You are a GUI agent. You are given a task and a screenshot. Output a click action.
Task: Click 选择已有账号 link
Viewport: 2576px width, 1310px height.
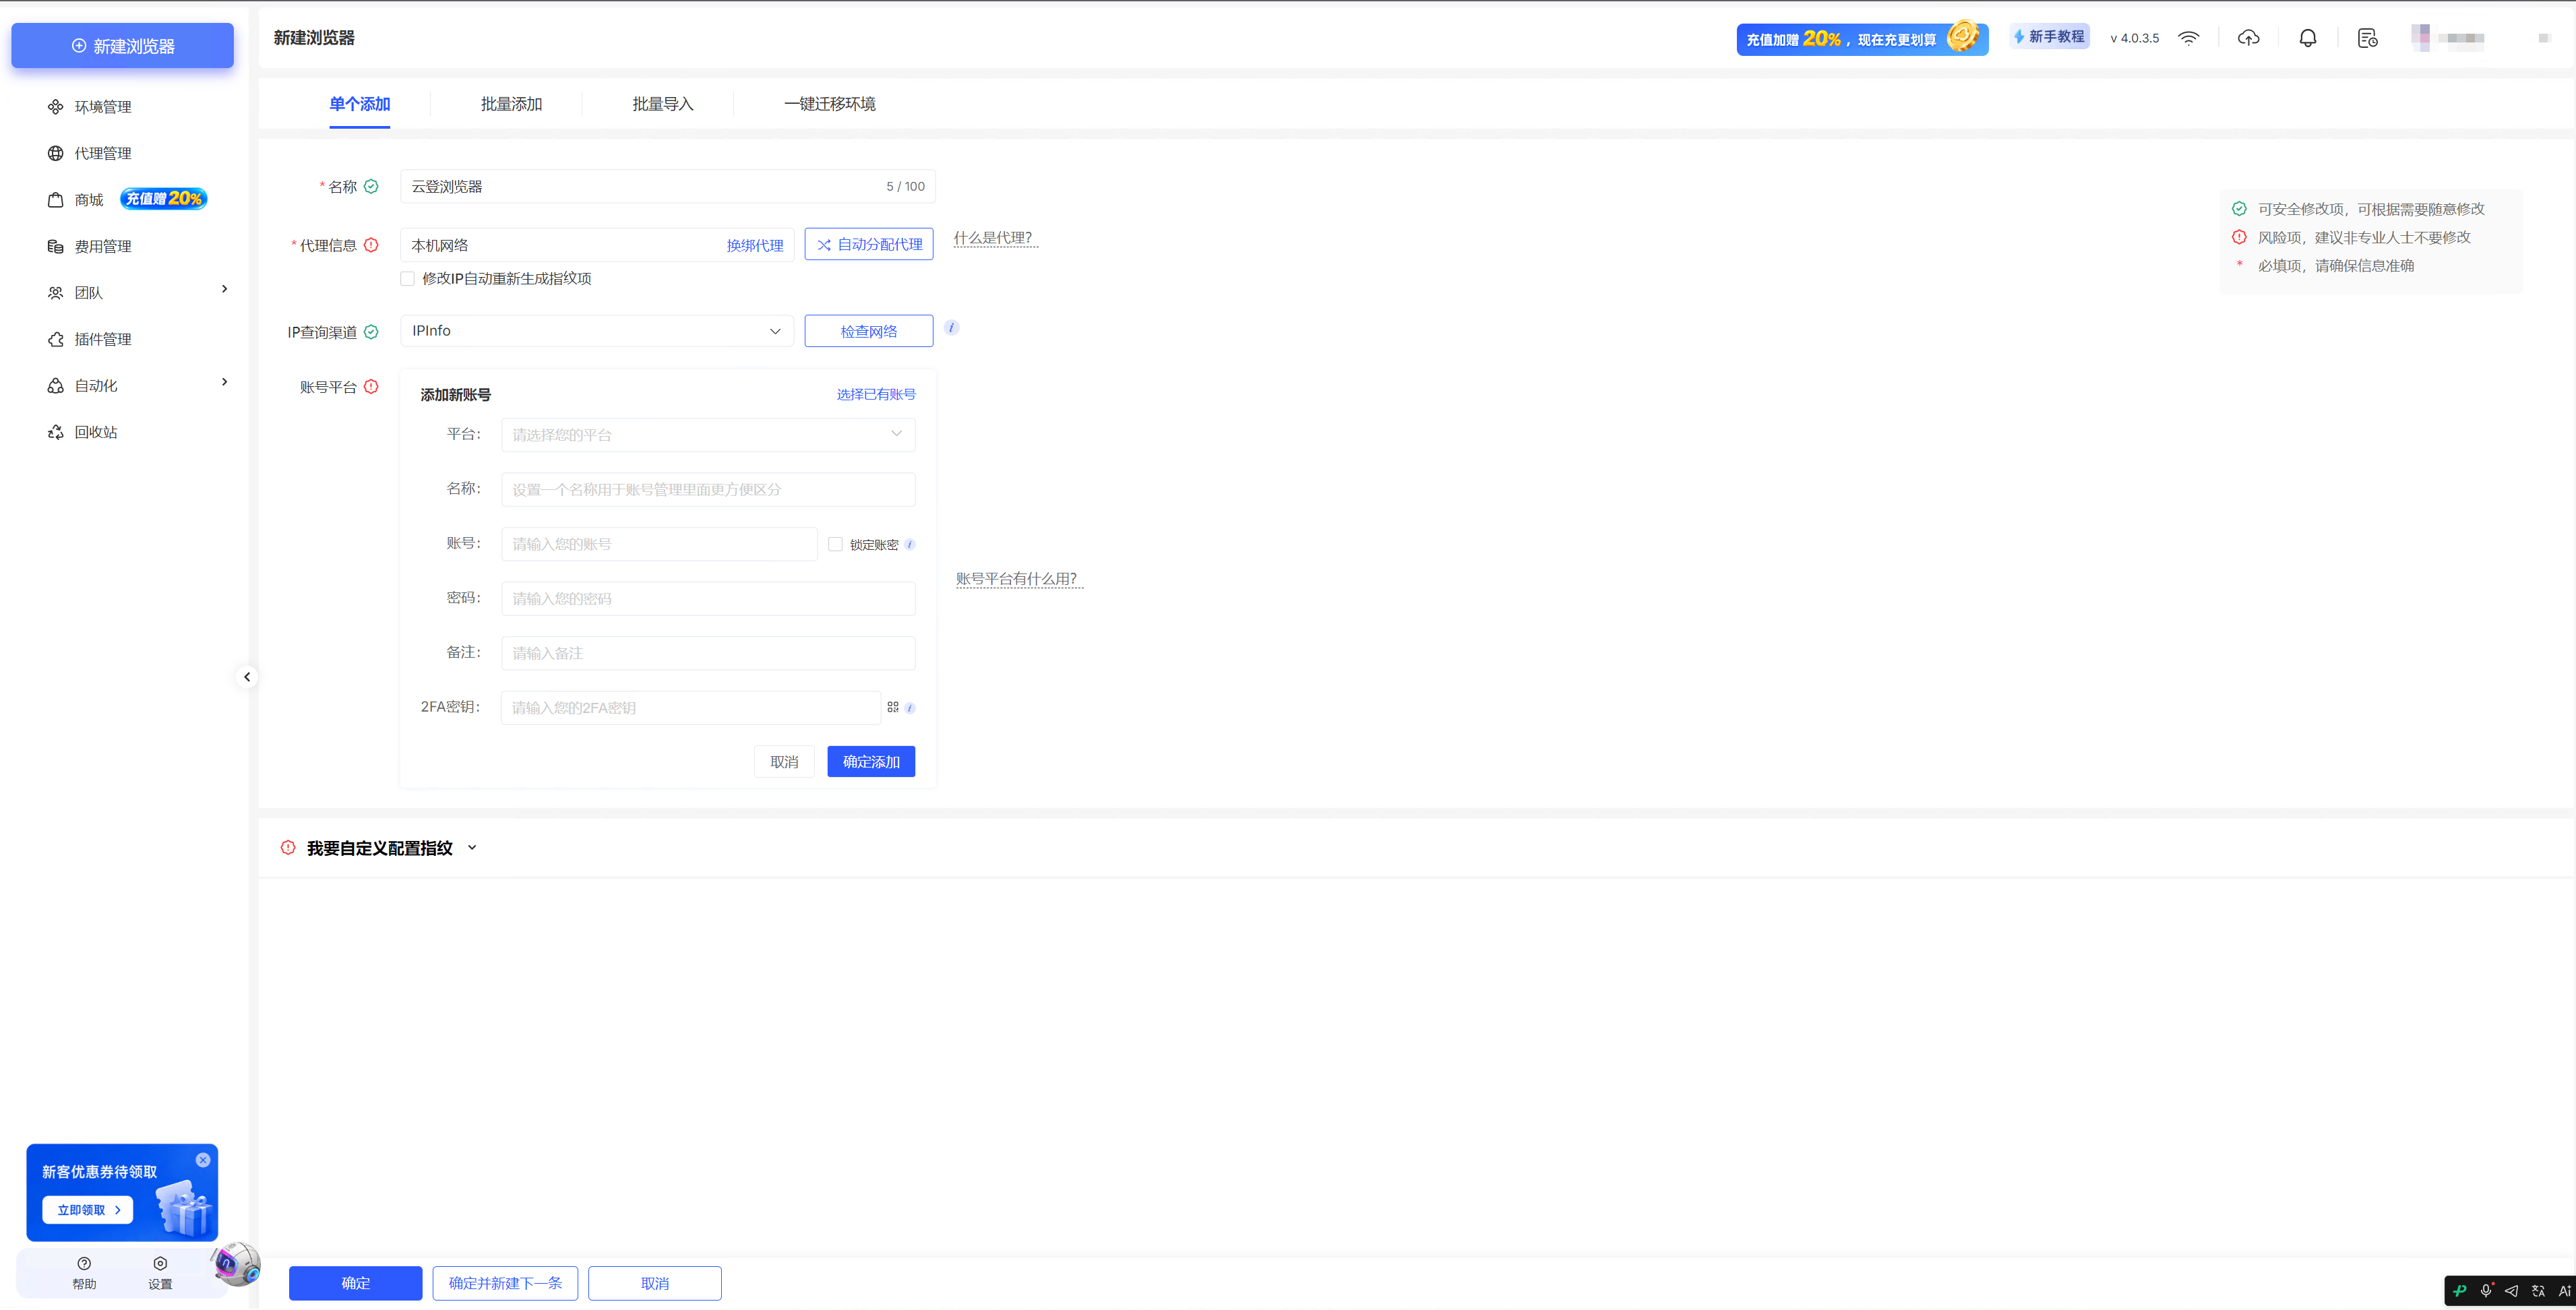pyautogui.click(x=876, y=395)
